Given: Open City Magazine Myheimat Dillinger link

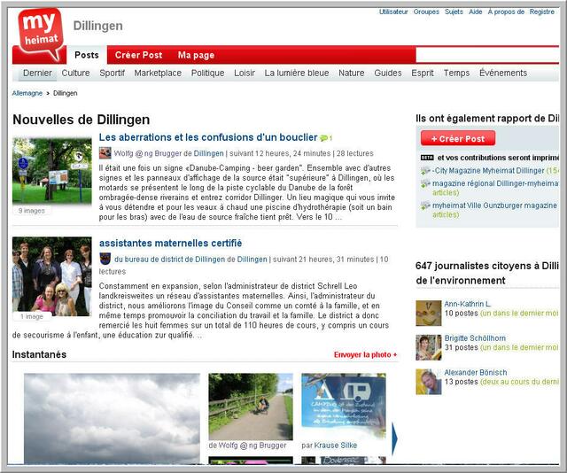Looking at the screenshot, I should pyautogui.click(x=488, y=171).
